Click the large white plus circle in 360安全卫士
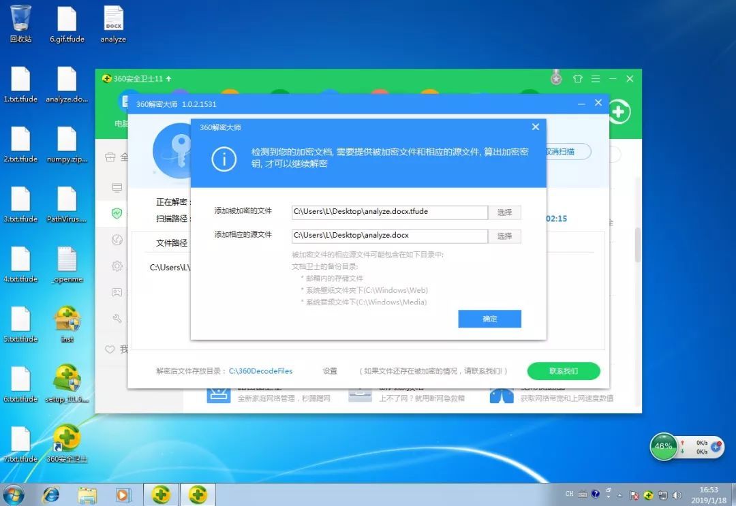 [619, 112]
